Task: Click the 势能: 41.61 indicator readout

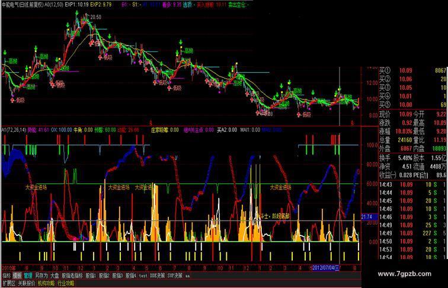Action: (x=39, y=130)
